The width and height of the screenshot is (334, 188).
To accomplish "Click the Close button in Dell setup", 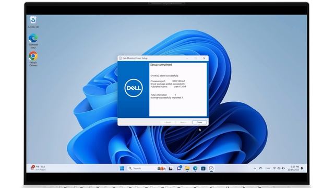I will [x=199, y=122].
